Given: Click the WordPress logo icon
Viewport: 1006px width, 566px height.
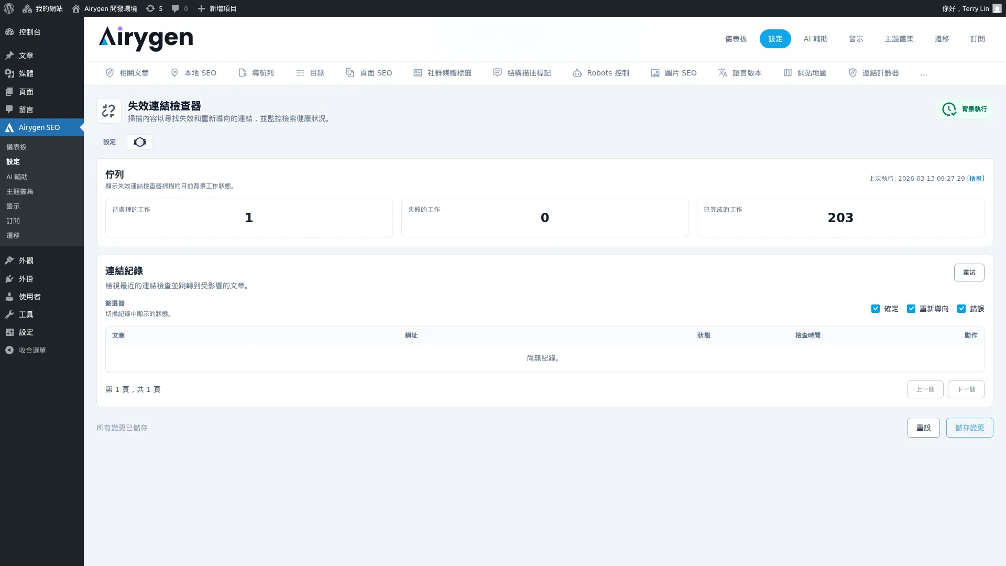Looking at the screenshot, I should [x=9, y=8].
